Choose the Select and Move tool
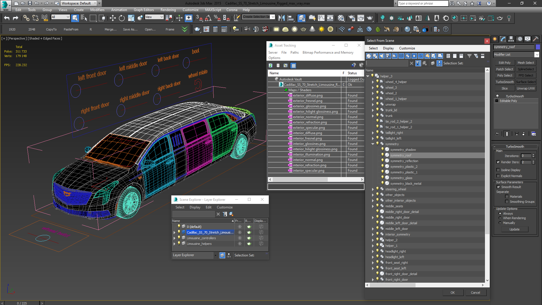 coord(113,18)
